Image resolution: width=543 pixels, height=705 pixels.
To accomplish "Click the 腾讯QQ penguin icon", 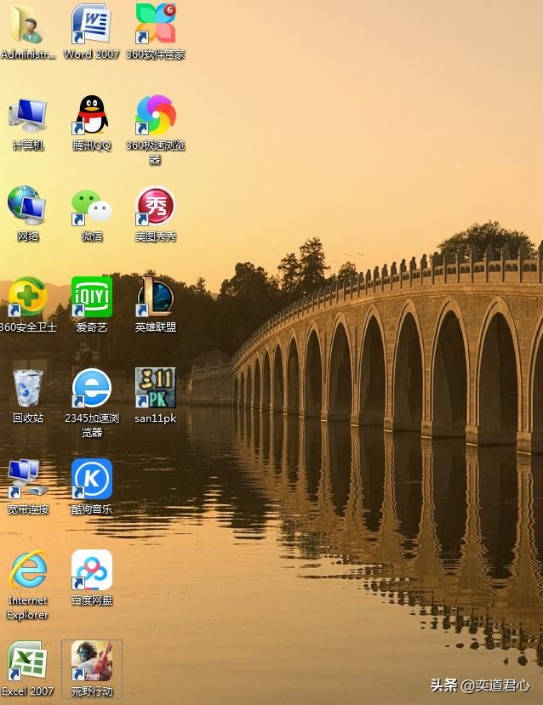I will 91,116.
